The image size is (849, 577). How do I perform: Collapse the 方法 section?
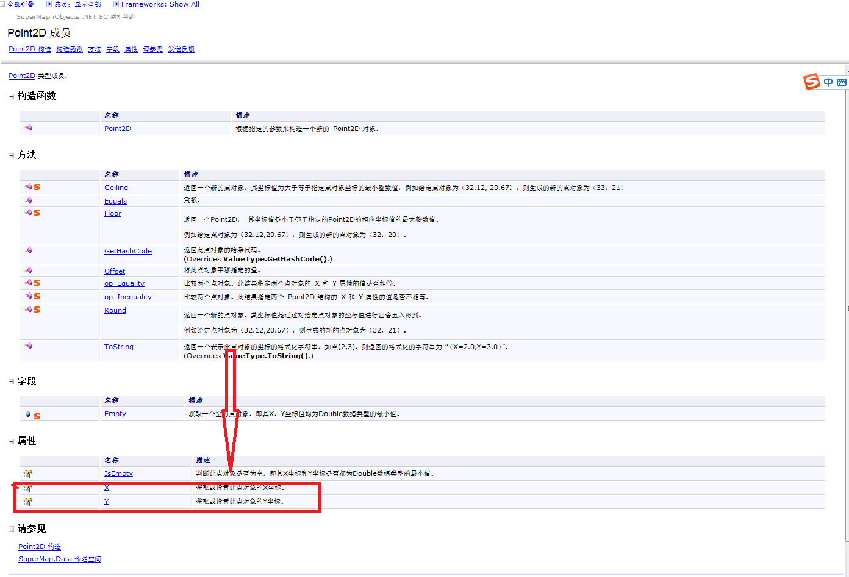coord(11,155)
